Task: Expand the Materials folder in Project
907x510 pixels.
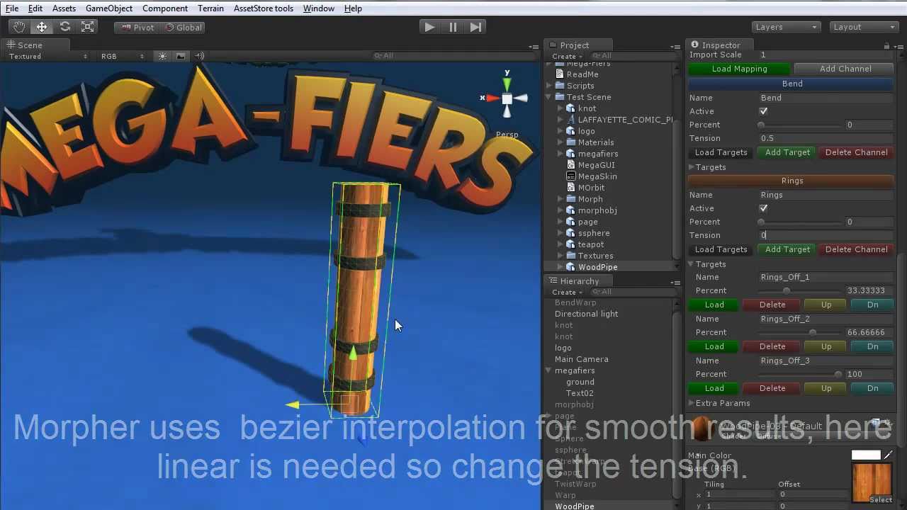Action: coord(560,142)
